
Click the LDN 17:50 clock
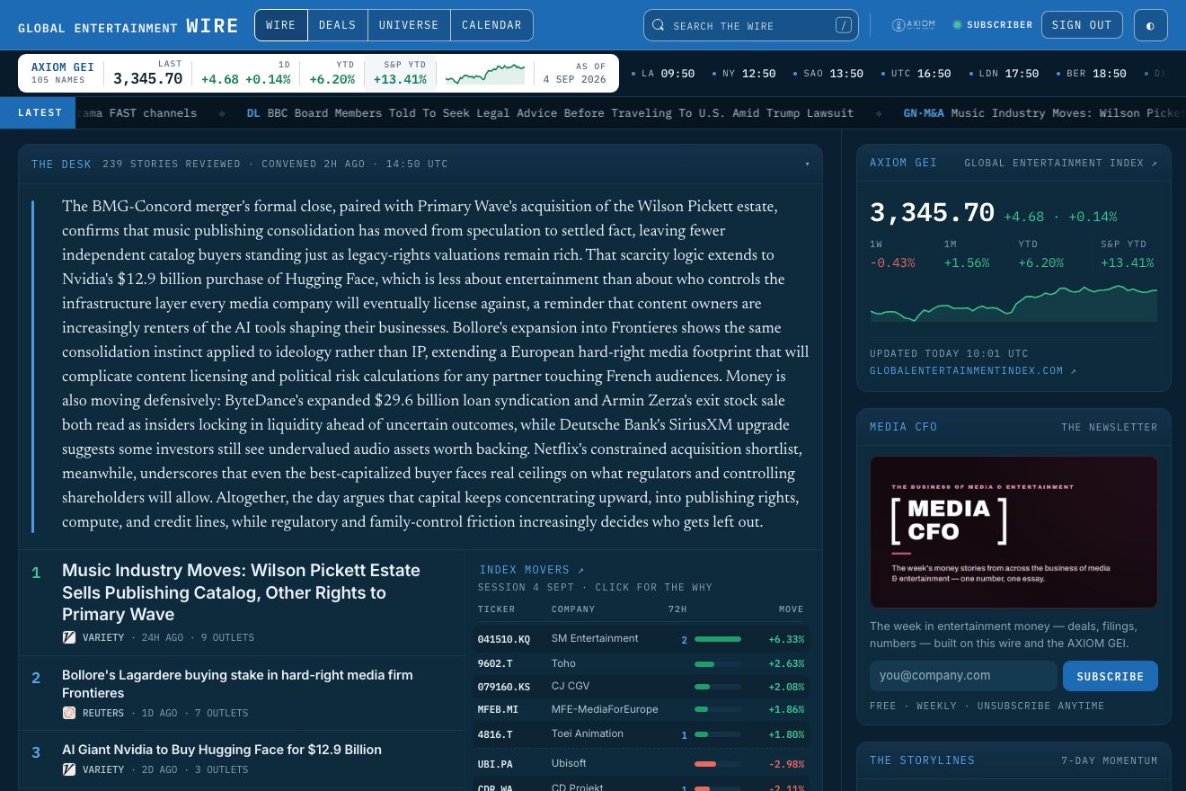[1004, 74]
